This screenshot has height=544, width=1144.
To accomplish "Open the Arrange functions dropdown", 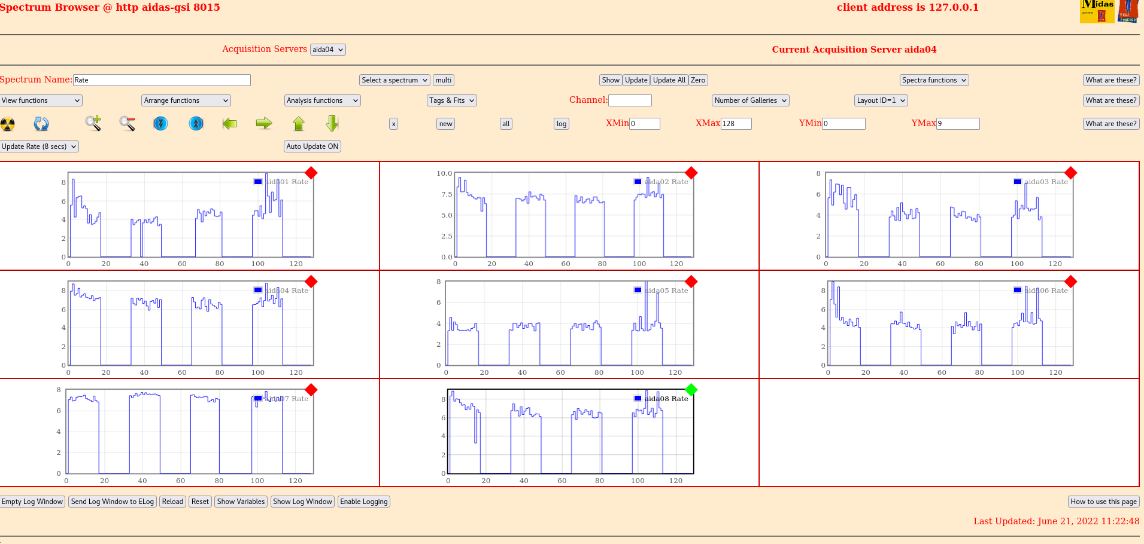I will [186, 100].
